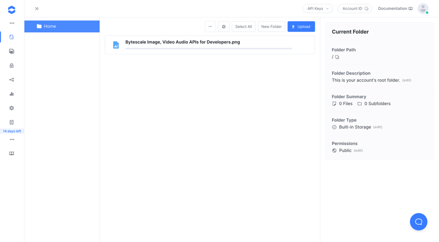Click the 0 Subfolders summary text
The image size is (439, 242).
pyautogui.click(x=377, y=103)
